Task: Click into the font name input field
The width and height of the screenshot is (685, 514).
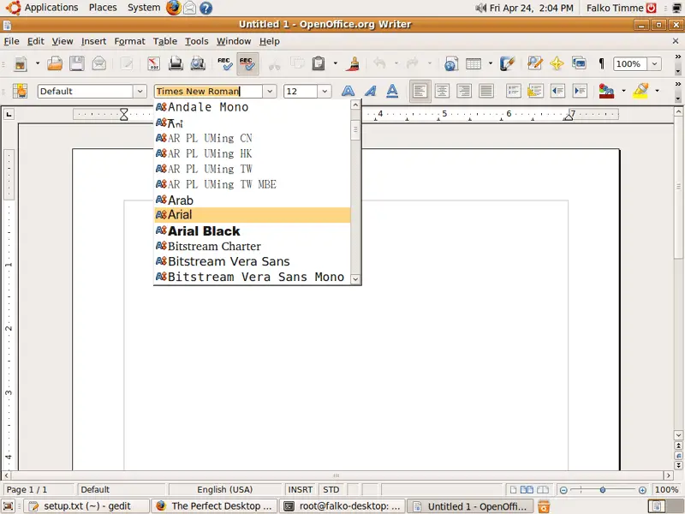Action: 208,92
